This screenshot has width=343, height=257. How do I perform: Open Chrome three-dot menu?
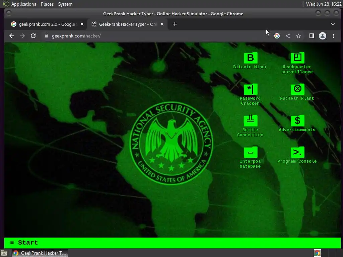[333, 36]
